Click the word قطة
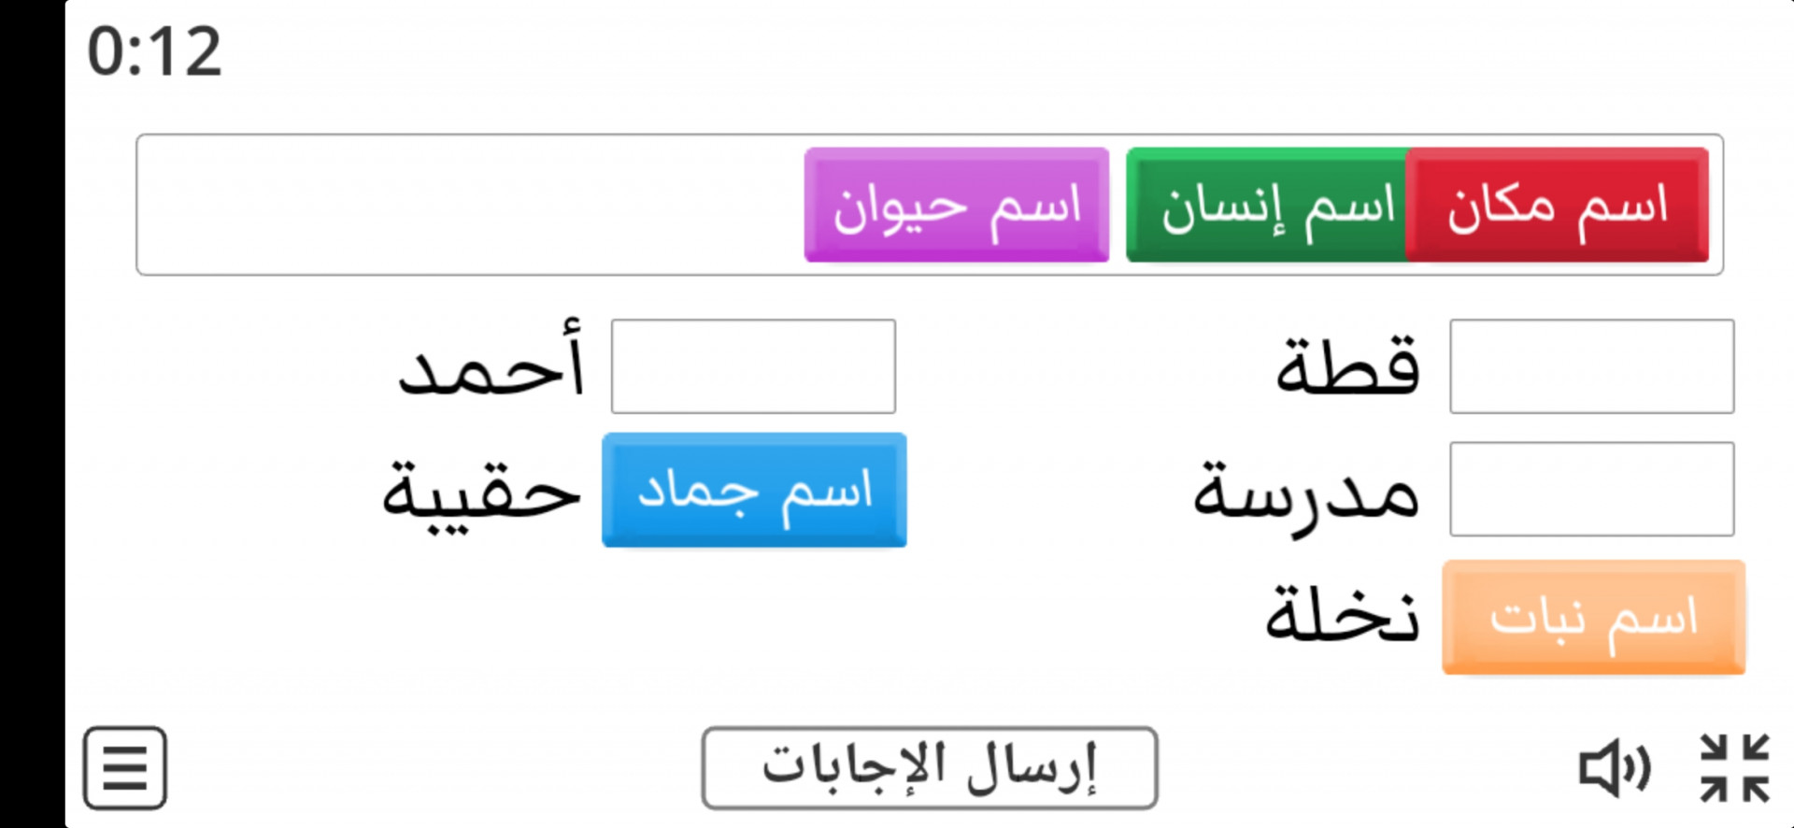Viewport: 1794px width, 828px height. [1348, 364]
